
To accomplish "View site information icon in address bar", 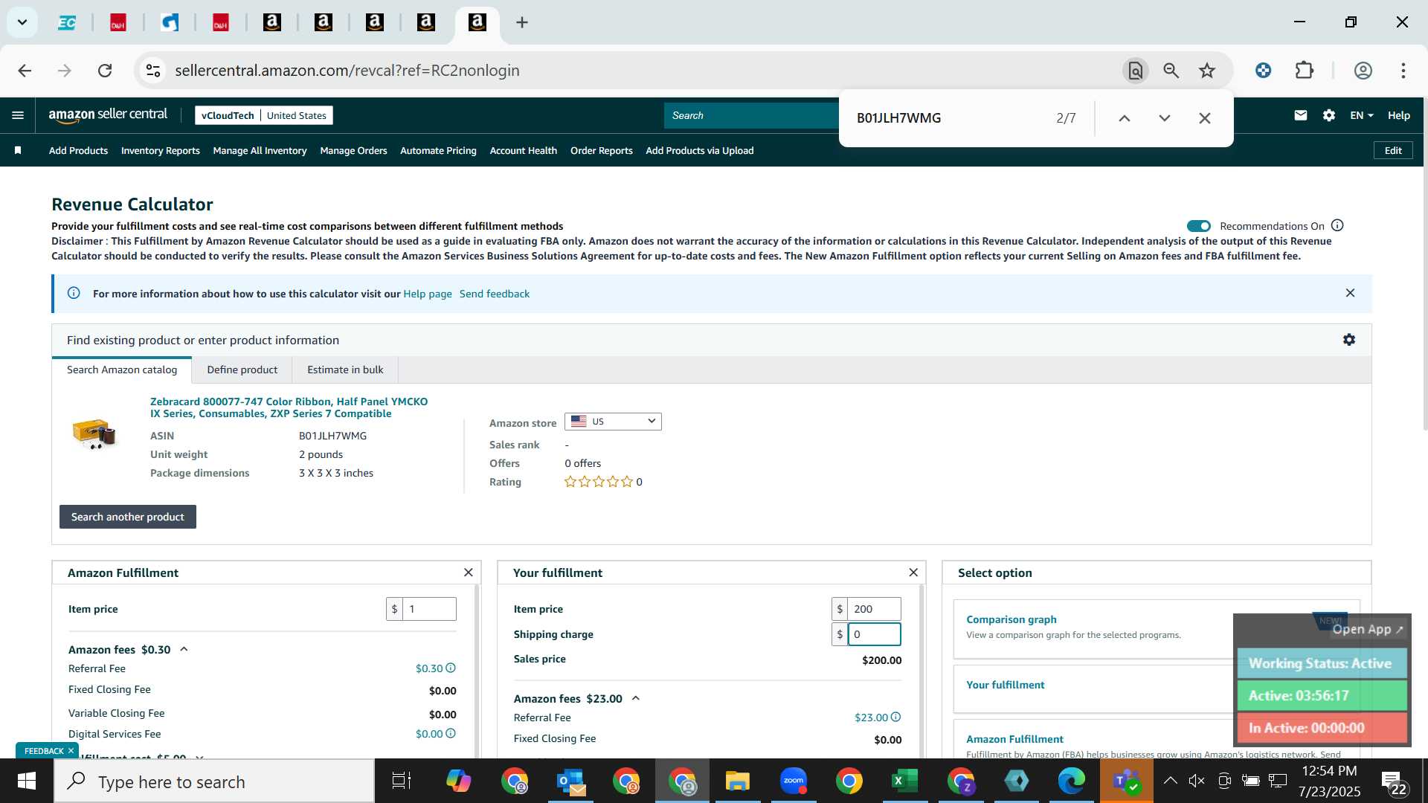I will [153, 71].
